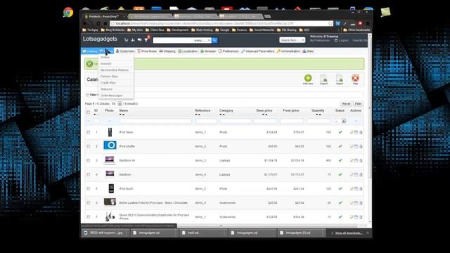Image resolution: width=450 pixels, height=253 pixels.
Task: Click the Name filter input field
Action: [x=155, y=121]
